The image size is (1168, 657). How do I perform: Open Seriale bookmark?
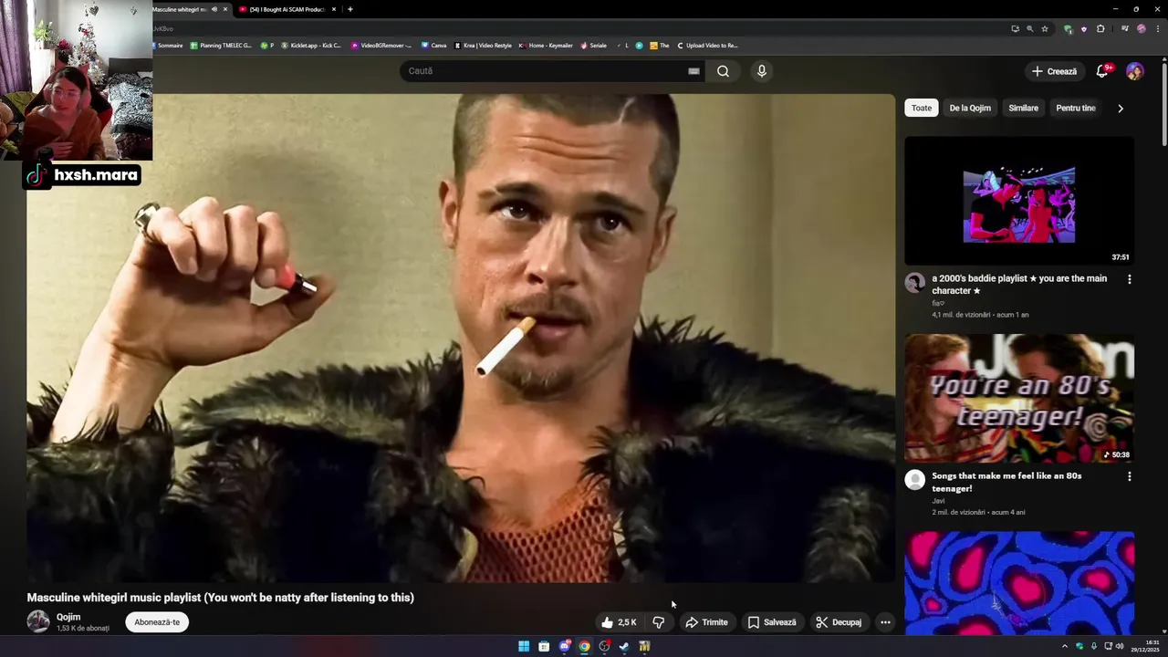click(x=593, y=45)
